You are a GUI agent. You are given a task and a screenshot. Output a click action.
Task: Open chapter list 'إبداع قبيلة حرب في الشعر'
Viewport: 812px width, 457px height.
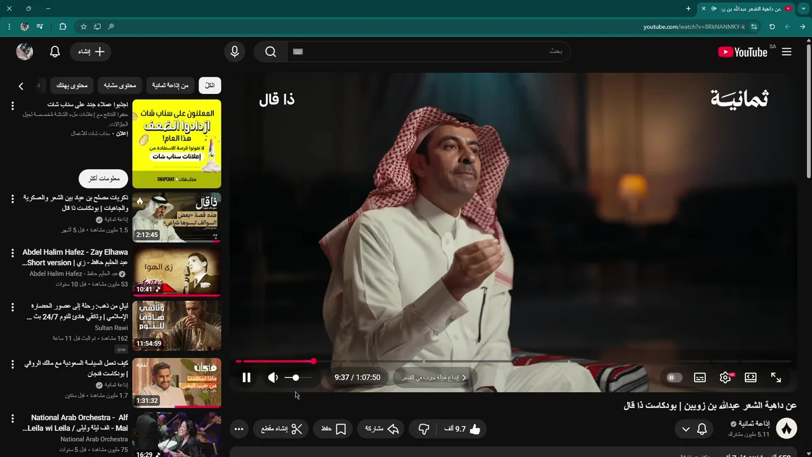[x=434, y=378]
